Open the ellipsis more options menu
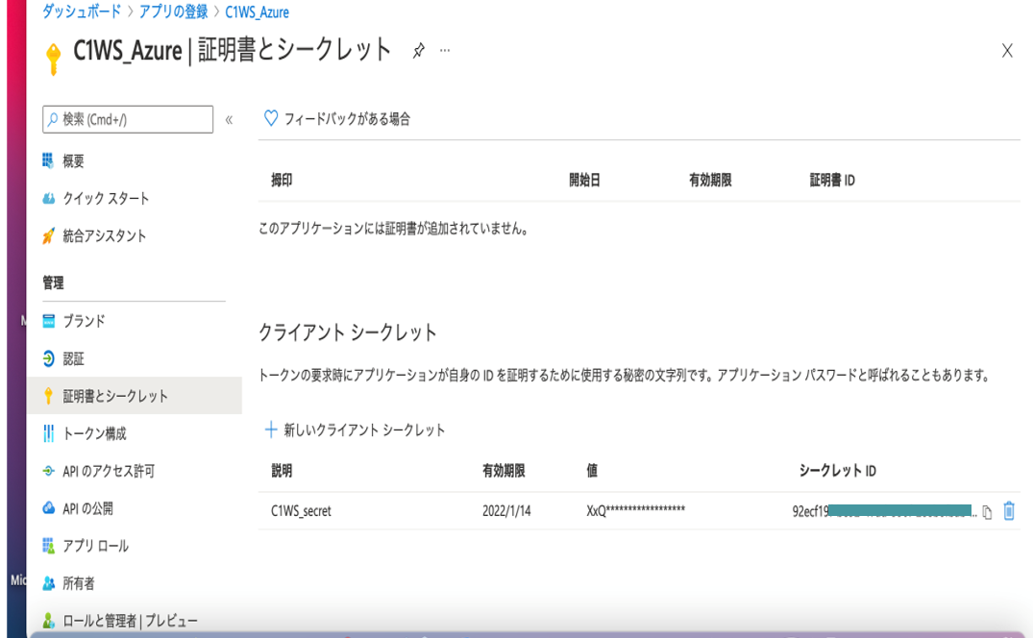The height and width of the screenshot is (638, 1033). click(x=445, y=50)
